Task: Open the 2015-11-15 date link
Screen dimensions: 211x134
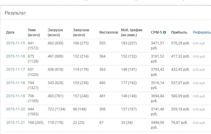Action: tap(16, 43)
